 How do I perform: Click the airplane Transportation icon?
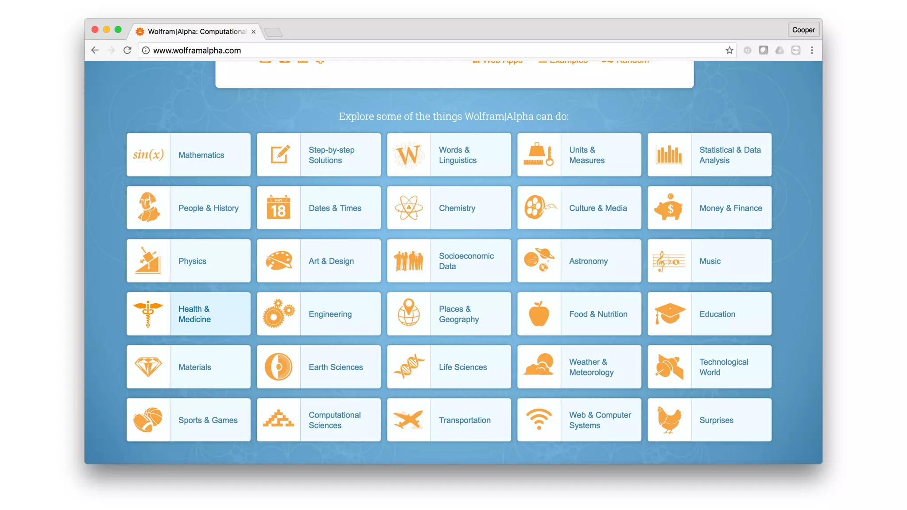pos(409,420)
